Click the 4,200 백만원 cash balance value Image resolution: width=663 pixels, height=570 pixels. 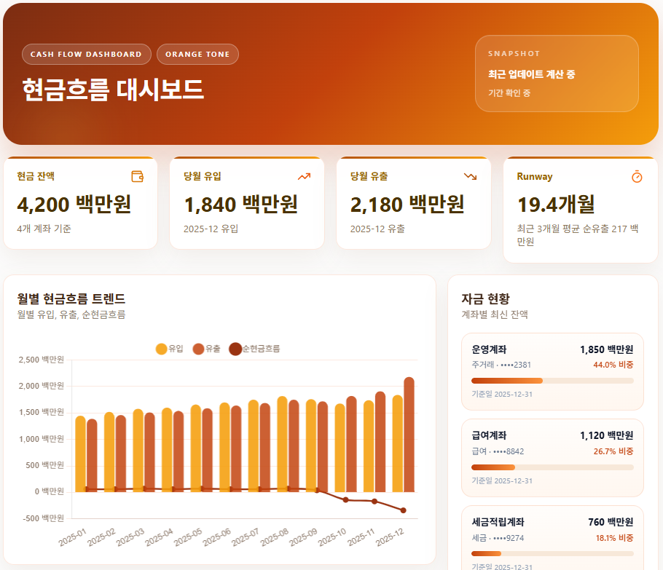[x=74, y=205]
